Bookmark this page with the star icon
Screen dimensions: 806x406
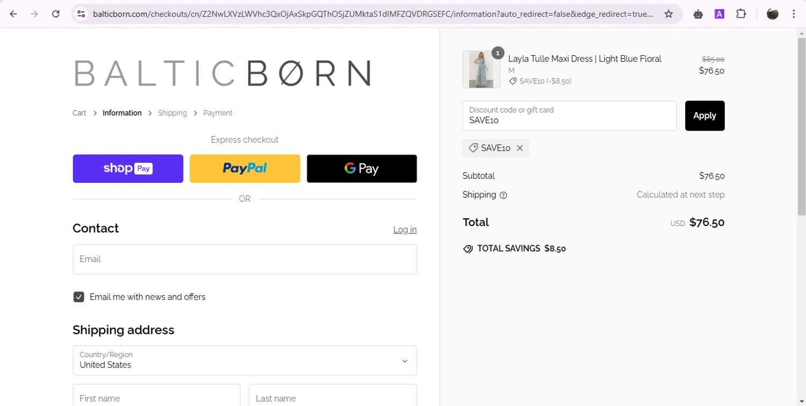pos(668,14)
